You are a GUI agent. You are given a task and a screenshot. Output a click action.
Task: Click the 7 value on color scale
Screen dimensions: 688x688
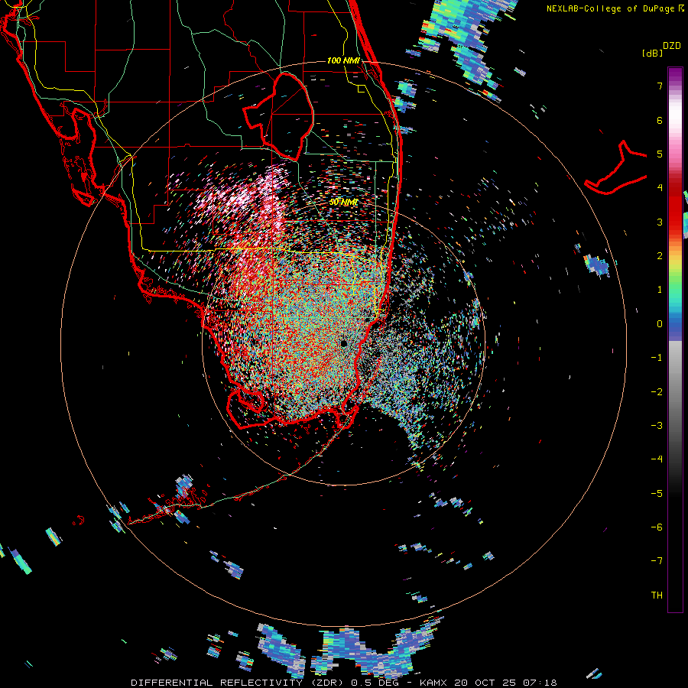pos(660,86)
